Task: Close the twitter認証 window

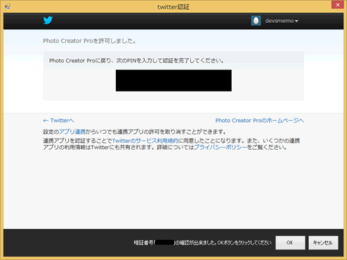Action: (337, 5)
